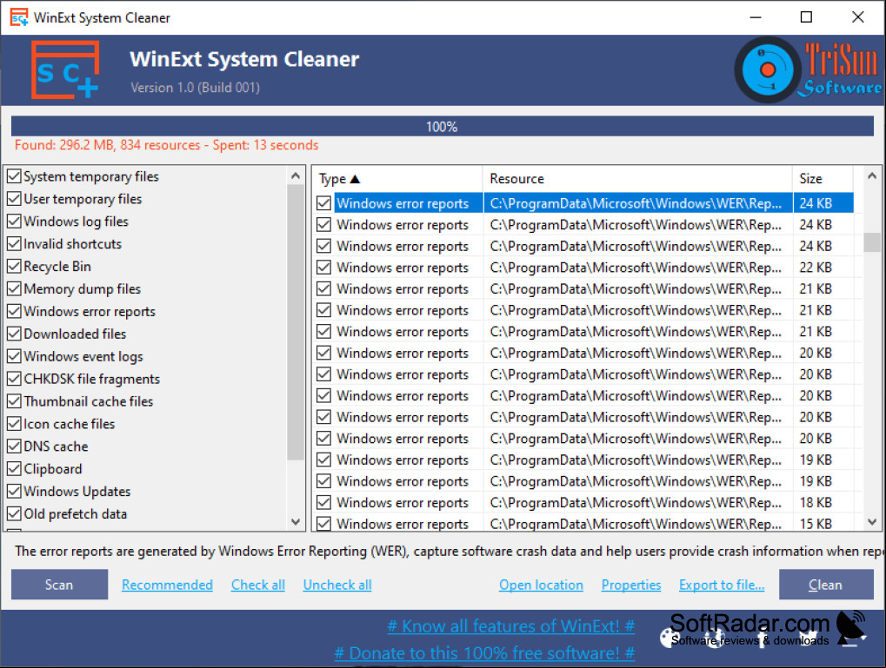Click the category list scrollbar thumb

[x=296, y=322]
